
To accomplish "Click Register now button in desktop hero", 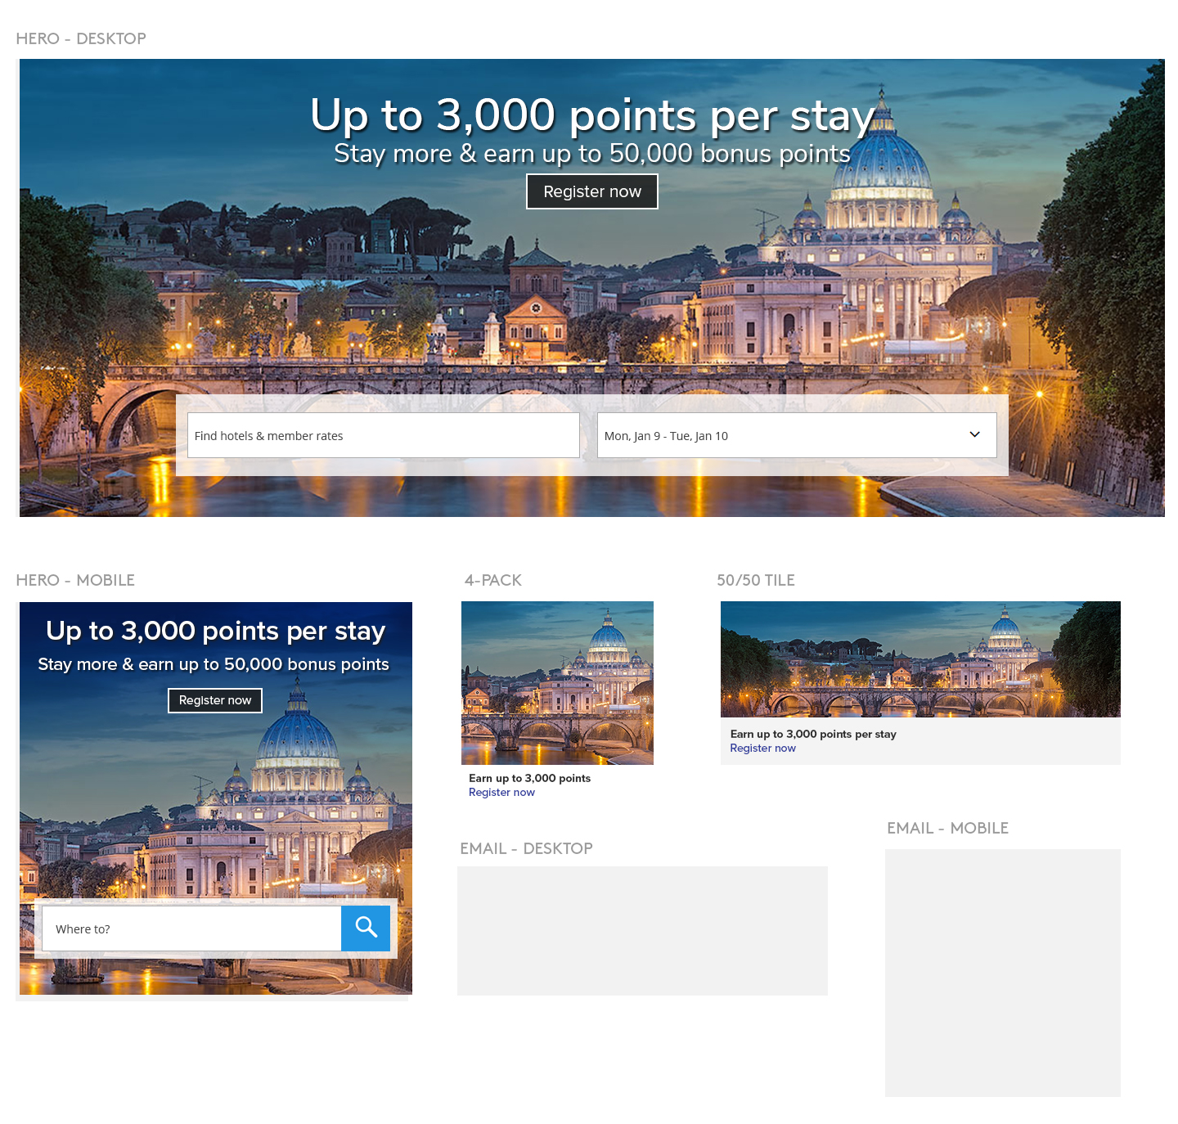I will tap(592, 191).
